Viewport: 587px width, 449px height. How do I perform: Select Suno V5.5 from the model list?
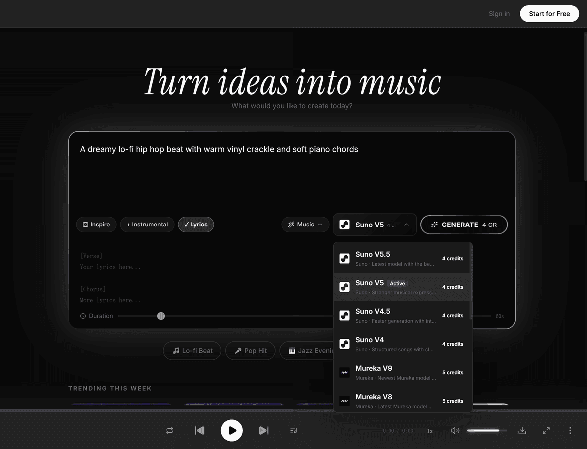[x=401, y=258]
